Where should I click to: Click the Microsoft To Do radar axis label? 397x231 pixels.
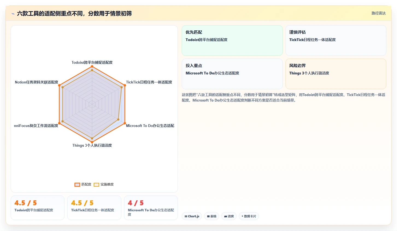pos(150,126)
